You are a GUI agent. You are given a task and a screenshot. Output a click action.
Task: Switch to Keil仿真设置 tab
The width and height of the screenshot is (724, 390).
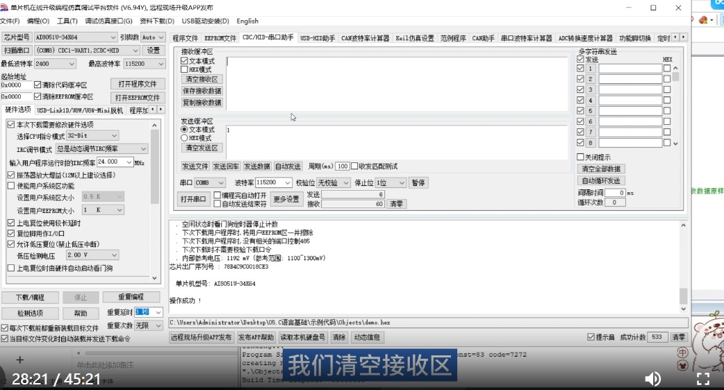click(x=415, y=38)
